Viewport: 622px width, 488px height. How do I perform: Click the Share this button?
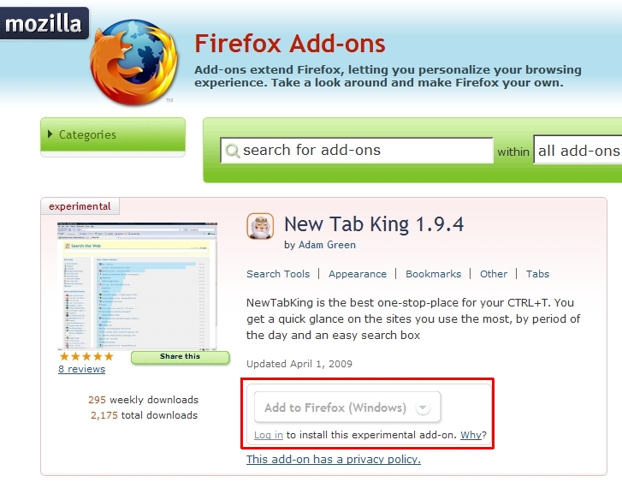tap(180, 356)
